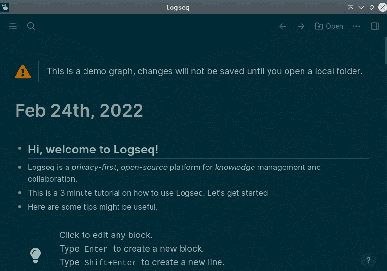This screenshot has width=387, height=271.
Task: Edit 'Here are some tips might be useful.' block
Action: click(x=93, y=207)
